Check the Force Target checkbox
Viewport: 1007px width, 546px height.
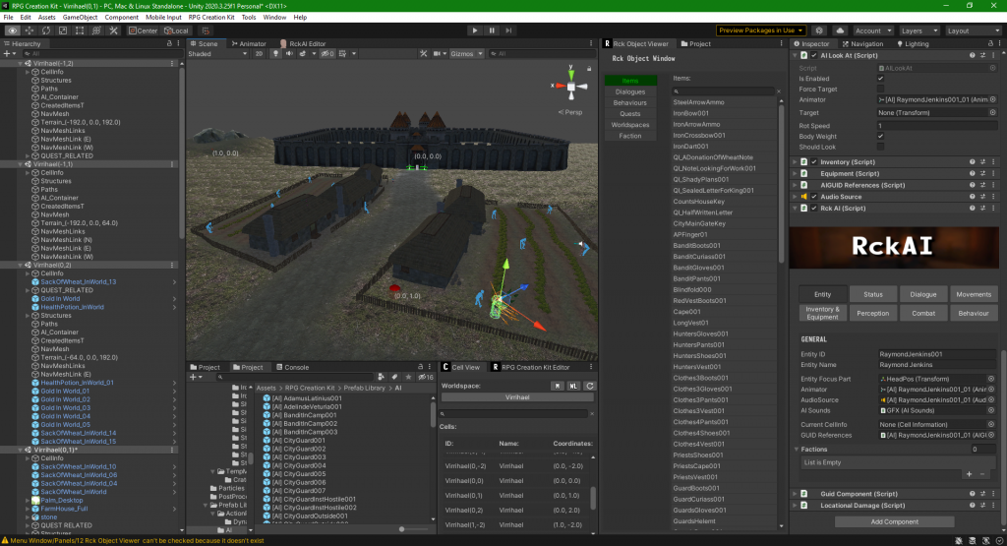(880, 90)
